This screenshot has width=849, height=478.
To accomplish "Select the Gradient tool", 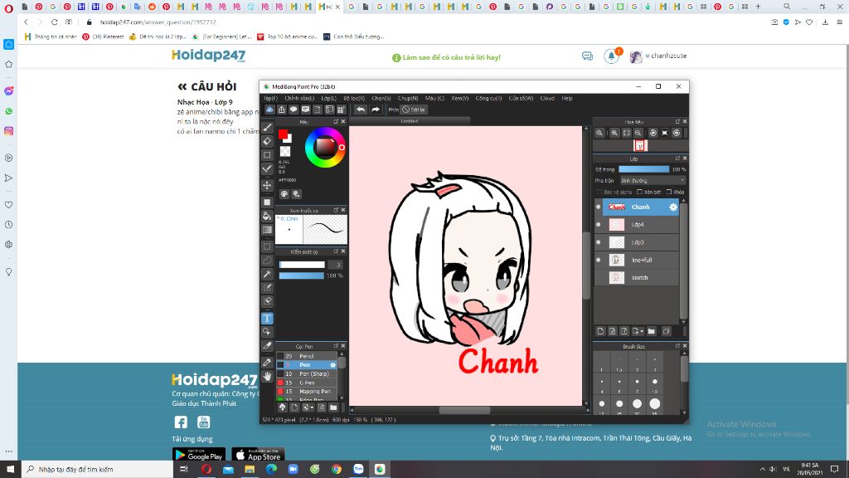I will [x=267, y=230].
